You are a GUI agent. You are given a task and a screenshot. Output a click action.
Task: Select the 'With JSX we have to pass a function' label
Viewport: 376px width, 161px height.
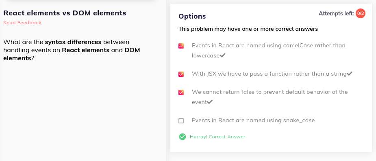coord(269,74)
